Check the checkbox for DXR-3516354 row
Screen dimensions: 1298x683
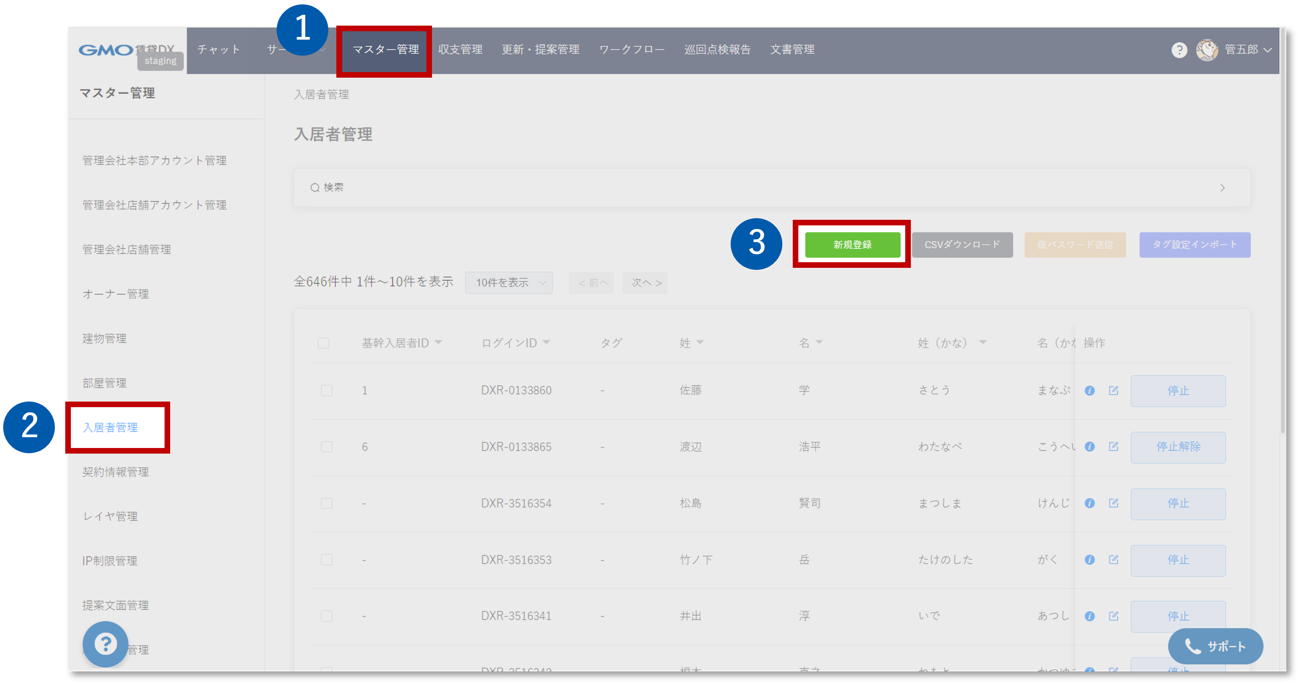click(x=327, y=503)
